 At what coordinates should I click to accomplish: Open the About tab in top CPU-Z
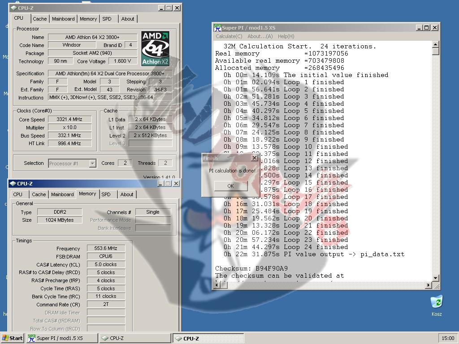pos(128,19)
